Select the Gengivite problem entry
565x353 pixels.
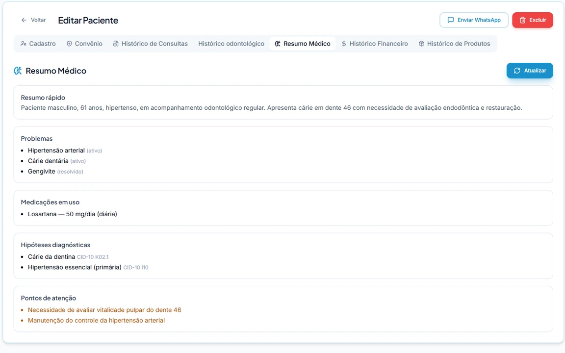[55, 172]
